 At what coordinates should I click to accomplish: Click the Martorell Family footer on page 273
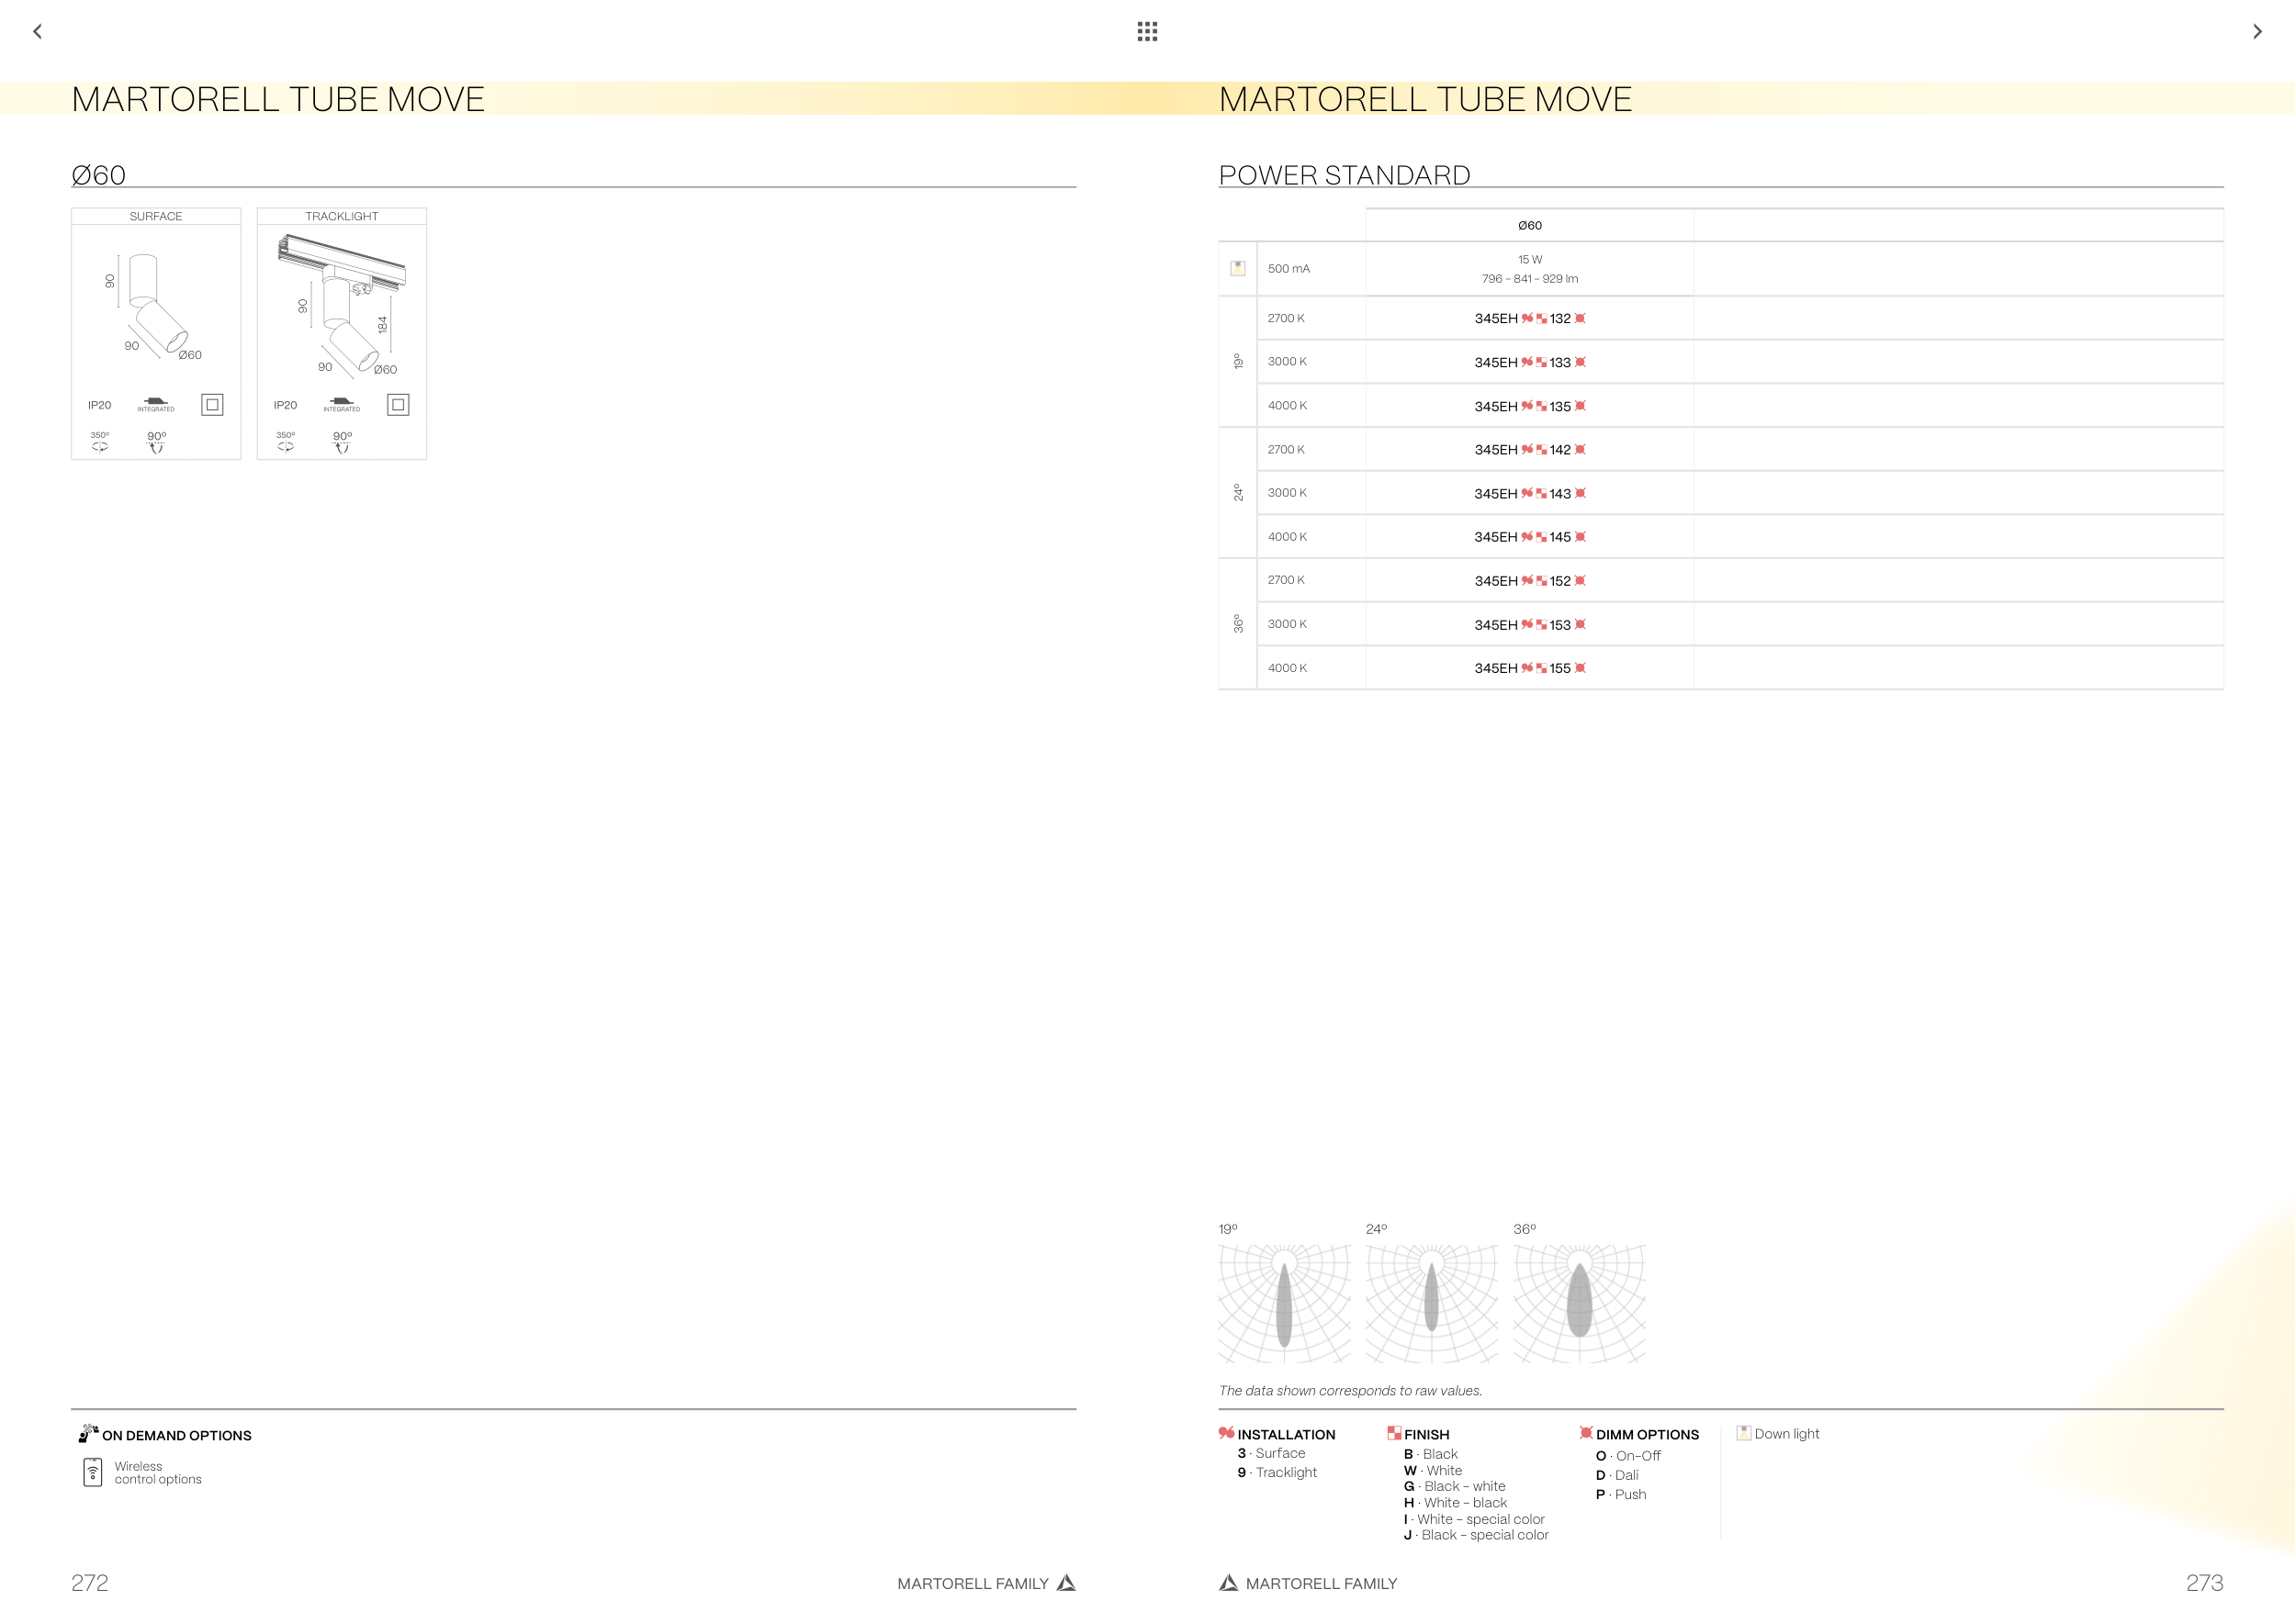[1308, 1583]
